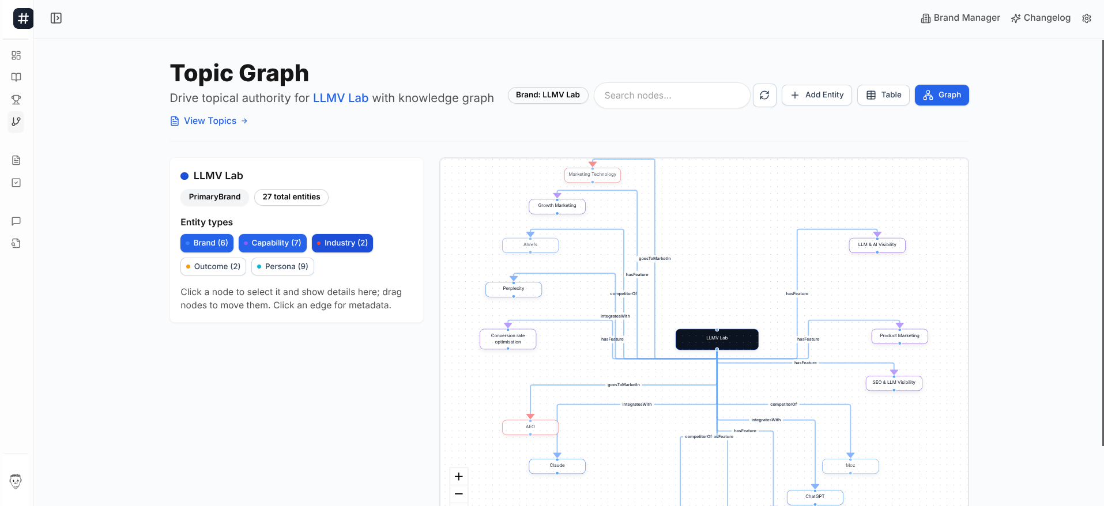The height and width of the screenshot is (506, 1104).
Task: Open the dashboard grid icon in sidebar
Action: click(16, 55)
